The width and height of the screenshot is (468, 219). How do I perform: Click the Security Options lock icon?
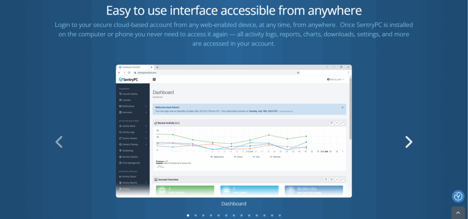coord(120,157)
